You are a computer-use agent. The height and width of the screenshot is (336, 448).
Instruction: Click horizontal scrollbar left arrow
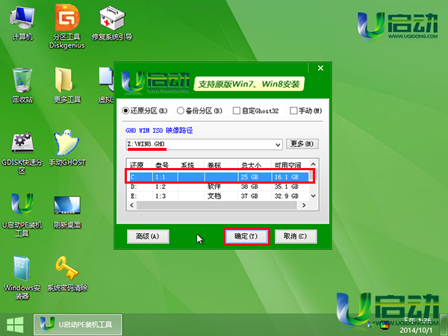point(131,205)
